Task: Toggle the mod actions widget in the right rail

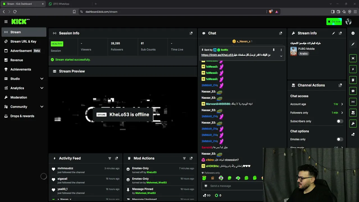Action: pyautogui.click(x=353, y=80)
